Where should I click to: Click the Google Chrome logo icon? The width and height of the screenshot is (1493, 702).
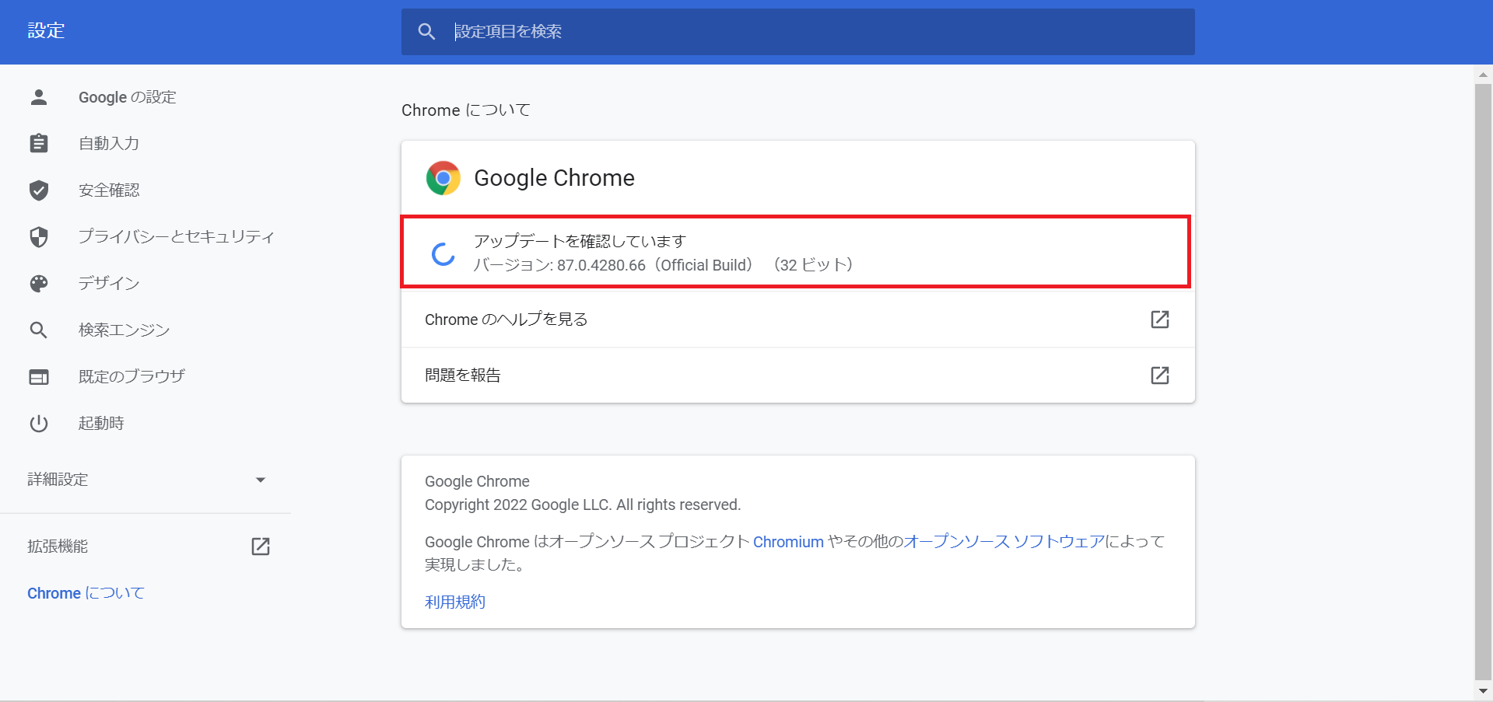click(x=443, y=178)
